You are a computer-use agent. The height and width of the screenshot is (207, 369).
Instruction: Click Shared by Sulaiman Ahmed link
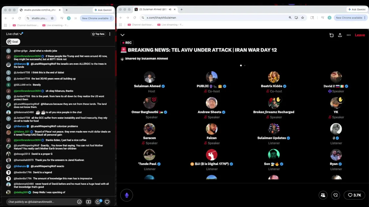[x=146, y=59]
